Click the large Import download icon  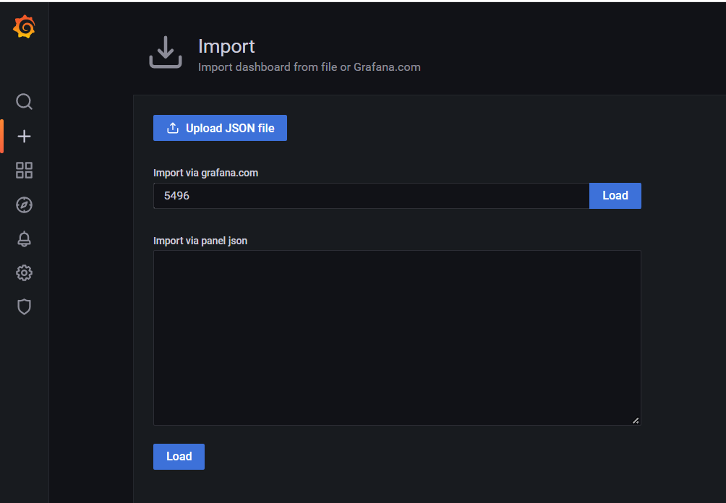pos(166,52)
